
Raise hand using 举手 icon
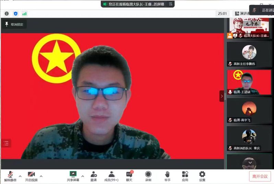click(x=167, y=176)
